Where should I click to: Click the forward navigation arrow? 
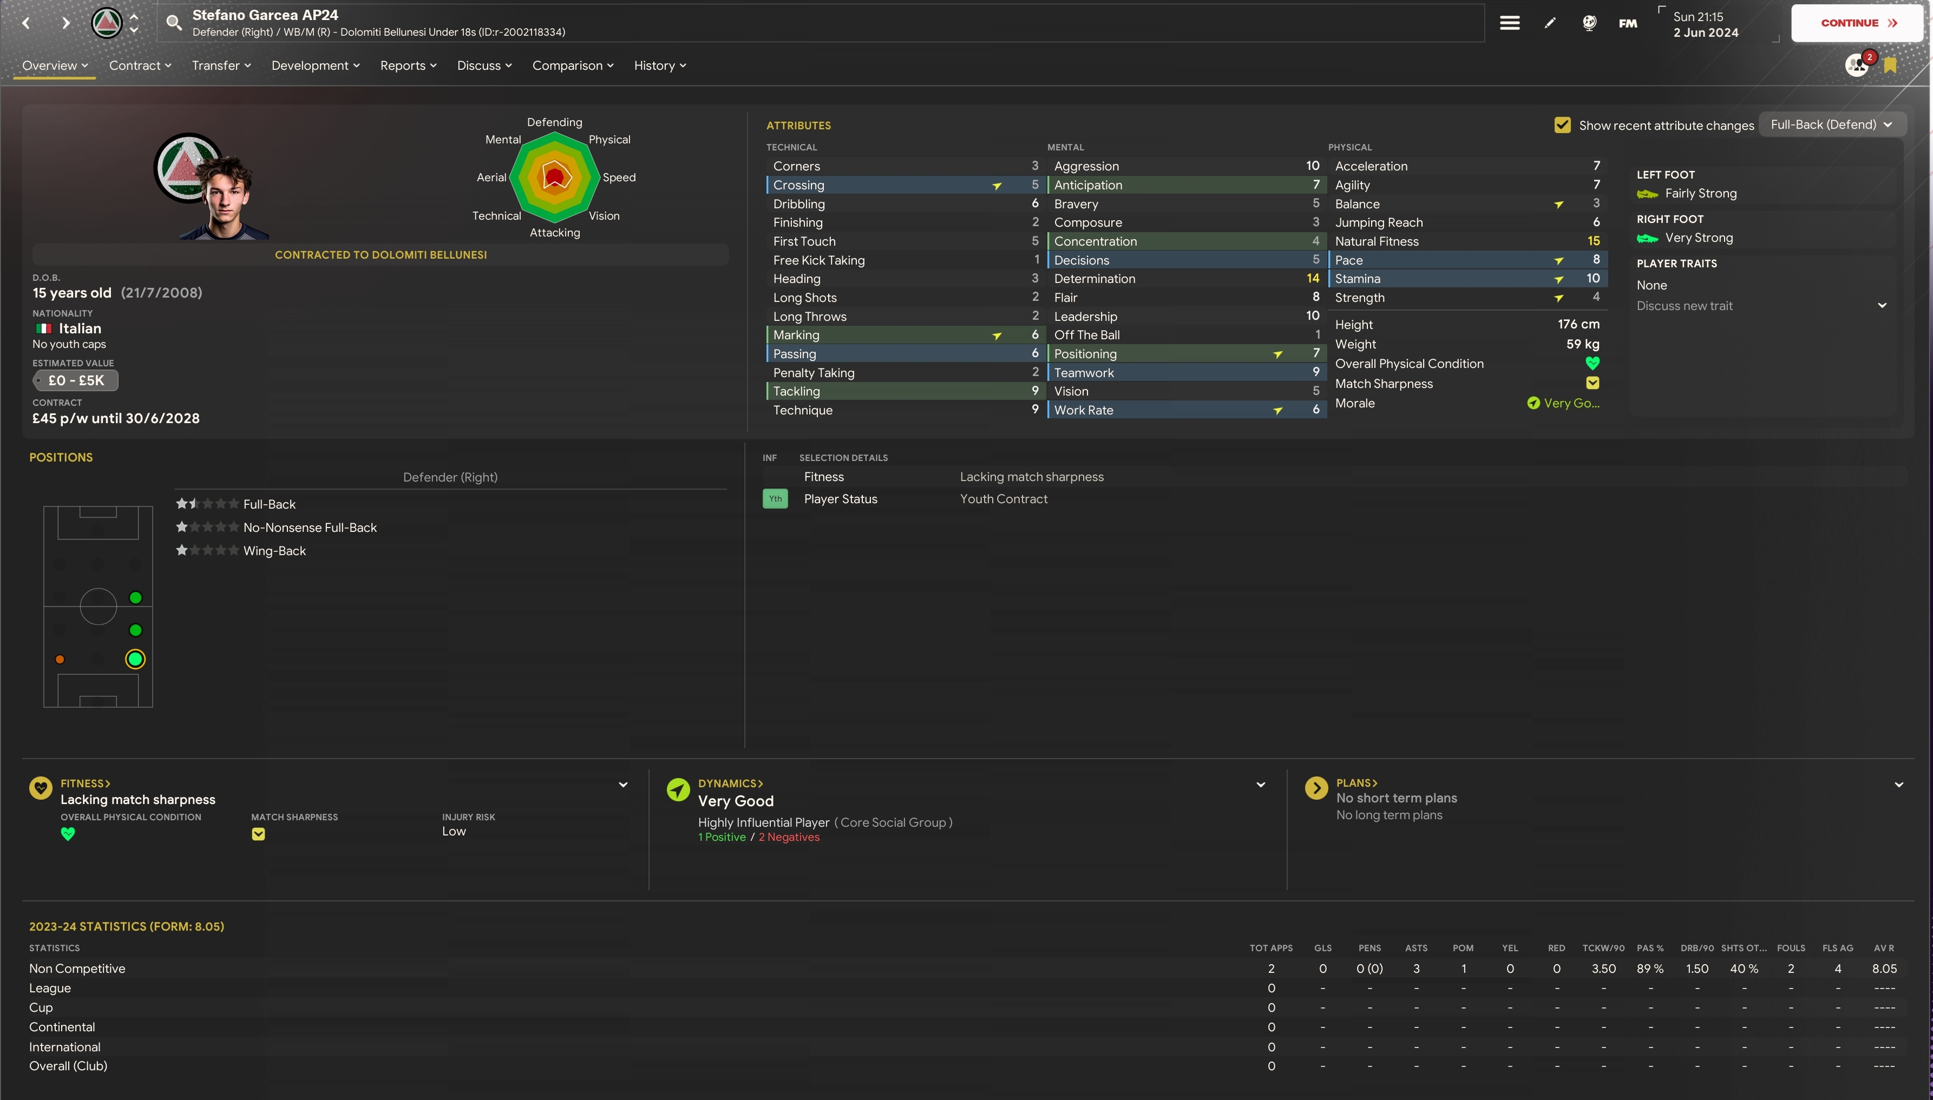point(65,23)
